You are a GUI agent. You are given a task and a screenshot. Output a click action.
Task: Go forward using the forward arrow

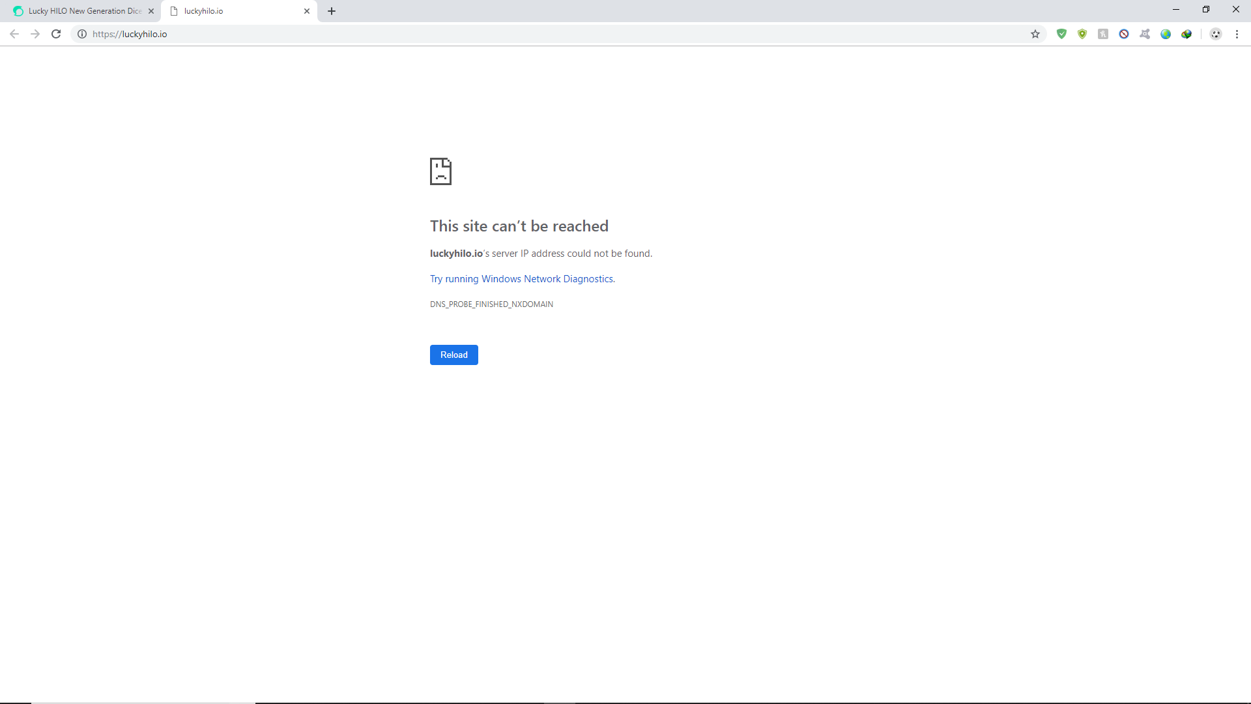tap(35, 34)
